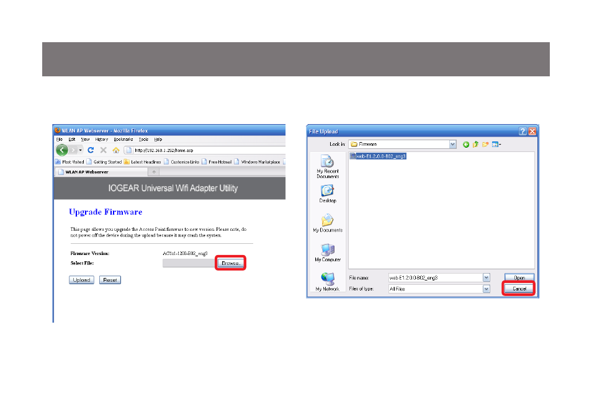Click the Open button in File Upload
The width and height of the screenshot is (592, 412).
[x=519, y=277]
